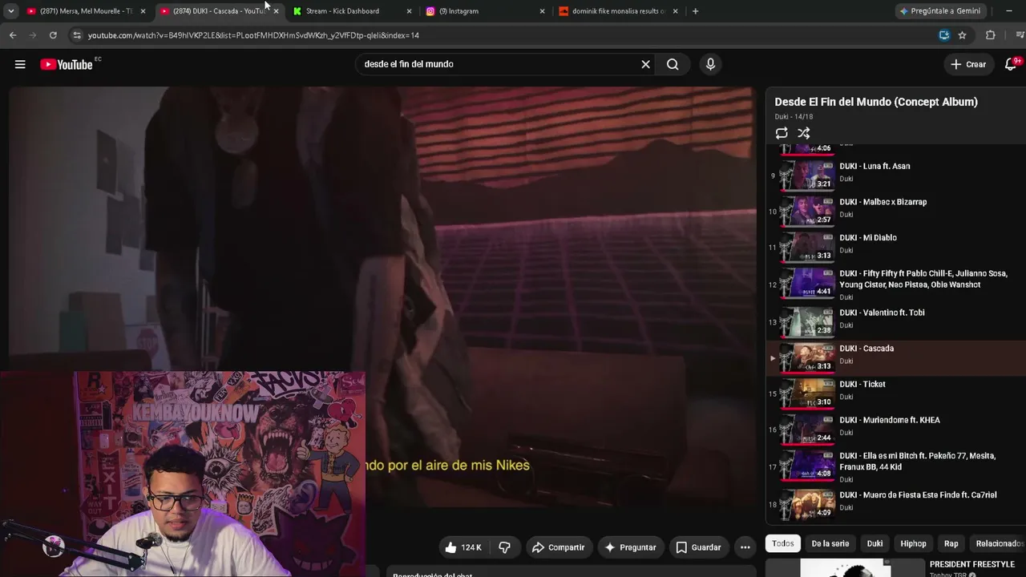View site information icon beside the URL
Image resolution: width=1026 pixels, height=577 pixels.
pyautogui.click(x=77, y=35)
